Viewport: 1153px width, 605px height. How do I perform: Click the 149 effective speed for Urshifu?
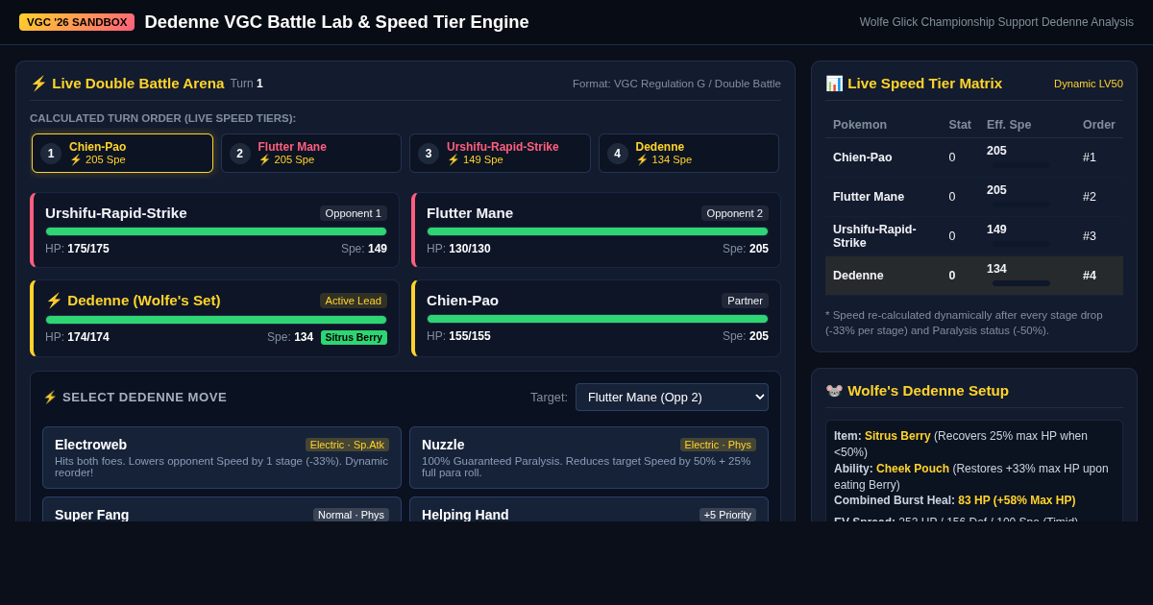click(x=996, y=230)
